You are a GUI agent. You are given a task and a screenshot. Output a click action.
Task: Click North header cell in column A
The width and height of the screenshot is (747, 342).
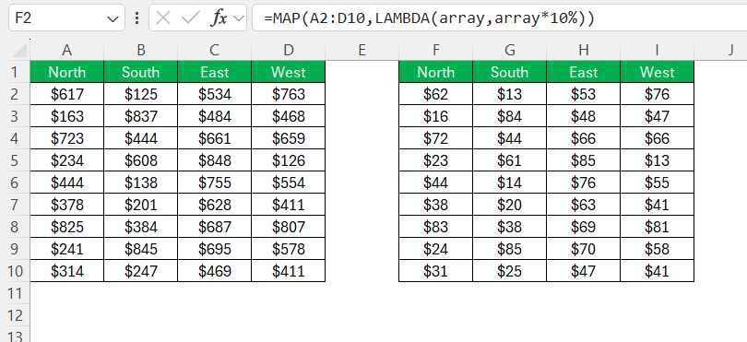tap(67, 72)
